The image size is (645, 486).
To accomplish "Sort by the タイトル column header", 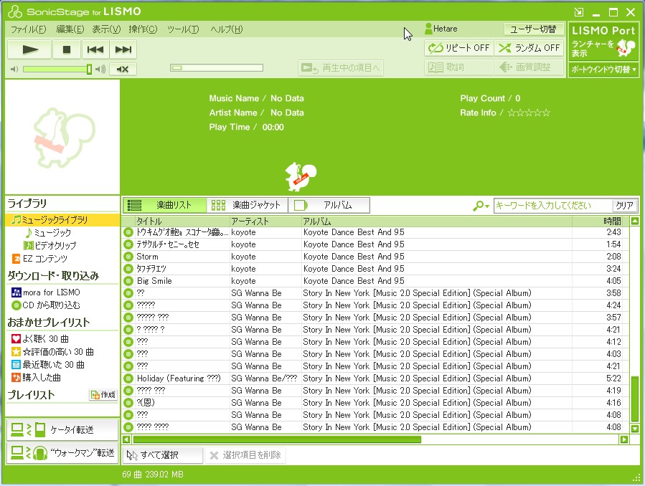I will [x=182, y=221].
